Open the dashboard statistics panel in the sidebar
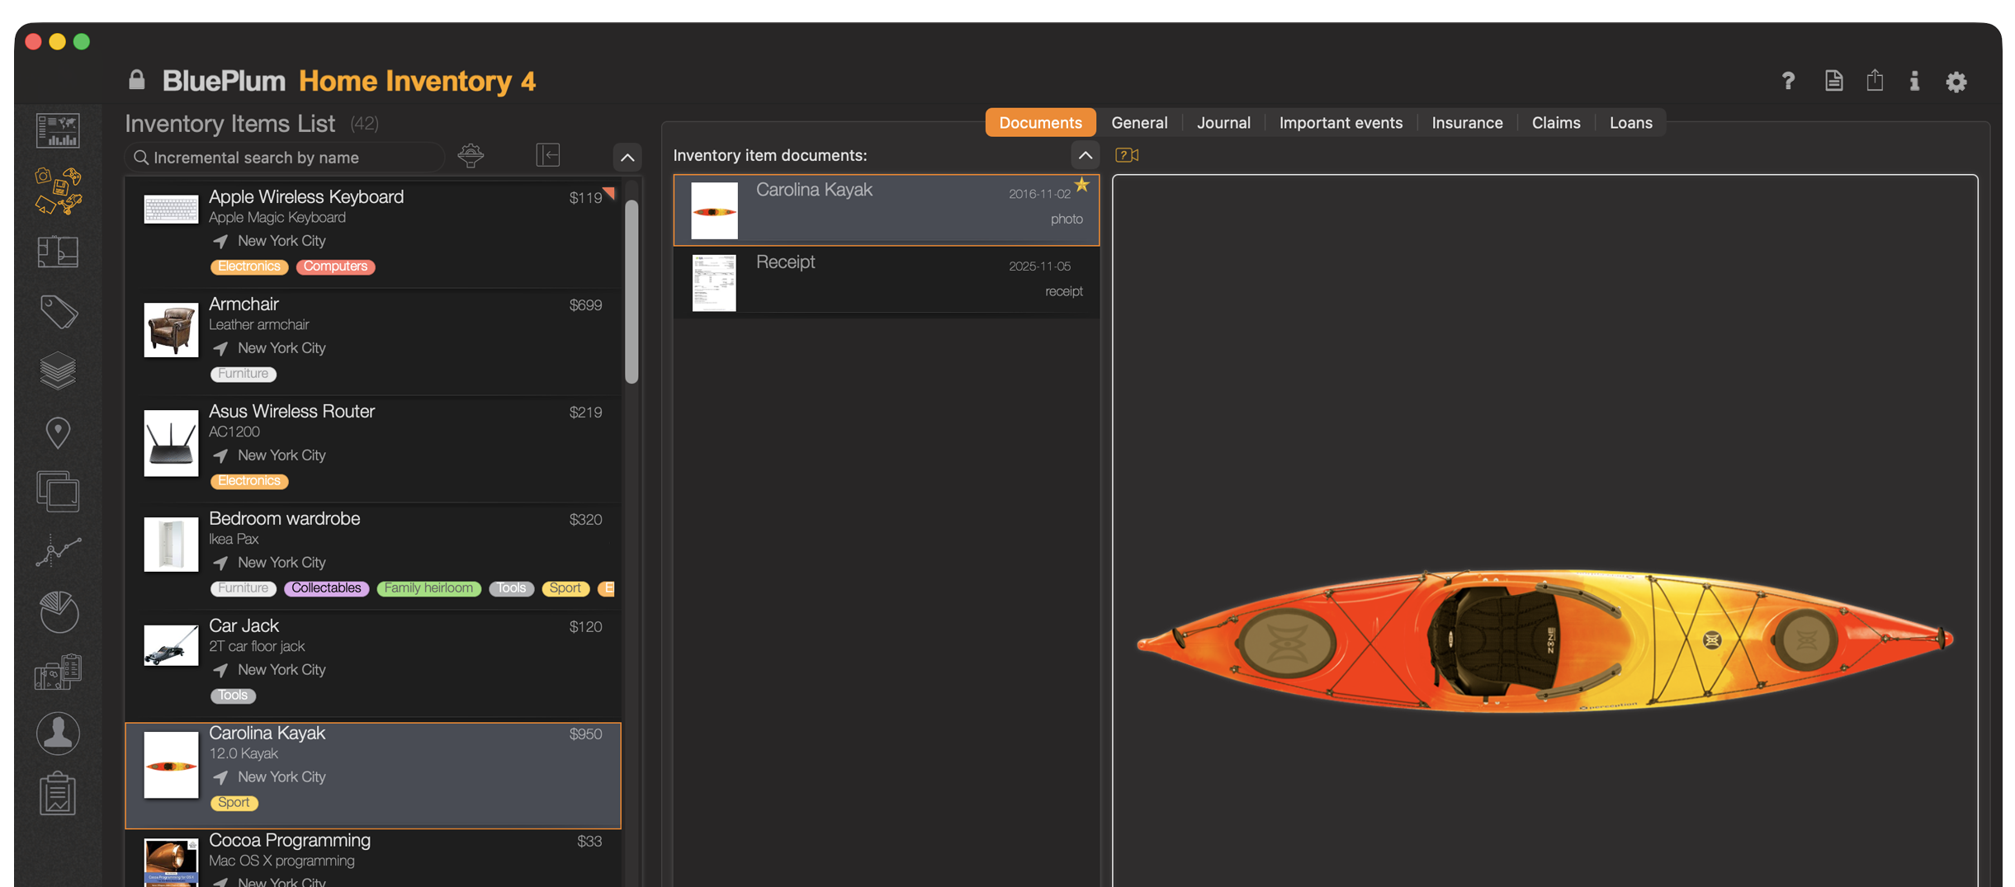2015x887 pixels. pos(58,130)
